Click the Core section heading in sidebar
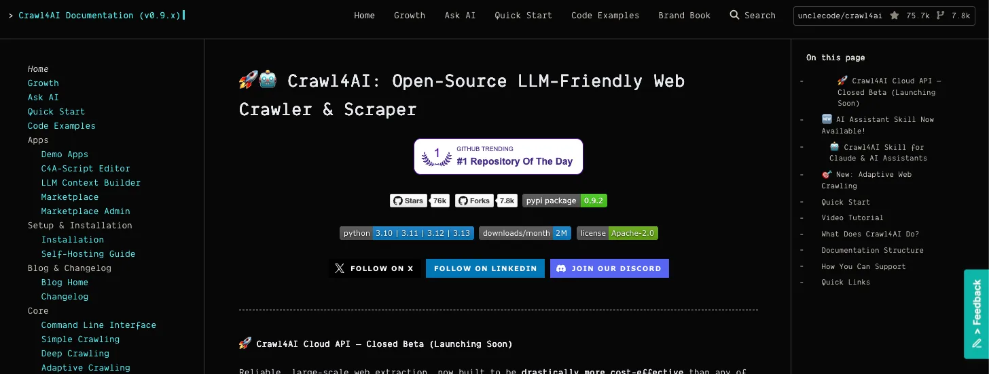Screen dimensions: 989x374 point(38,311)
